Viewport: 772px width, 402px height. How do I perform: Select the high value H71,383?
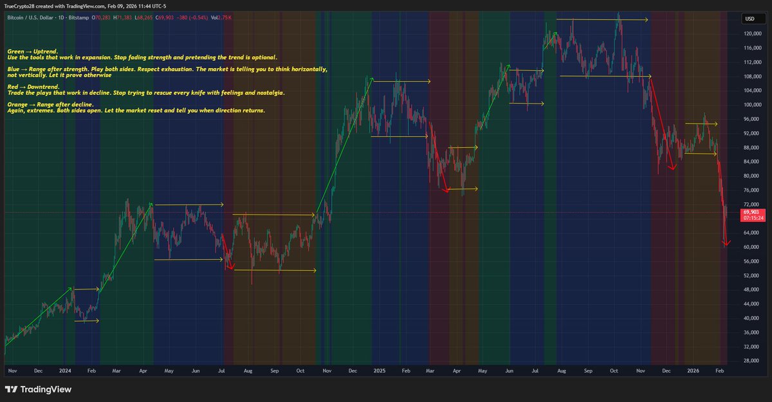point(124,17)
